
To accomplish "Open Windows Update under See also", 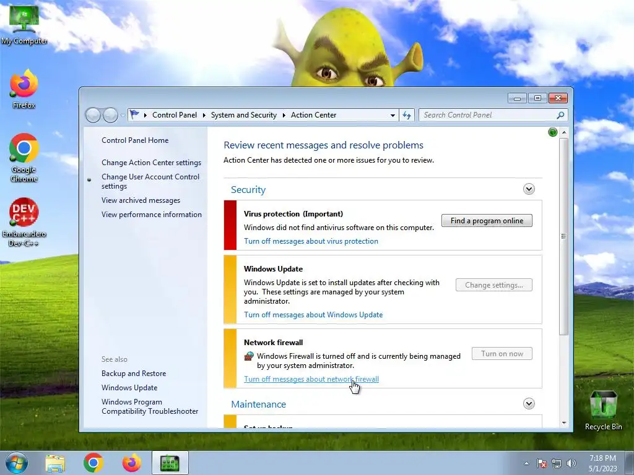I will coord(129,388).
